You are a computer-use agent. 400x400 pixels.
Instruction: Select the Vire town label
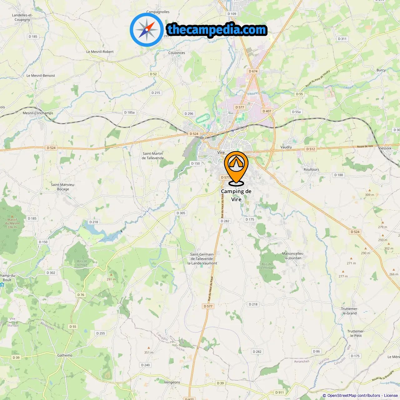click(x=221, y=152)
